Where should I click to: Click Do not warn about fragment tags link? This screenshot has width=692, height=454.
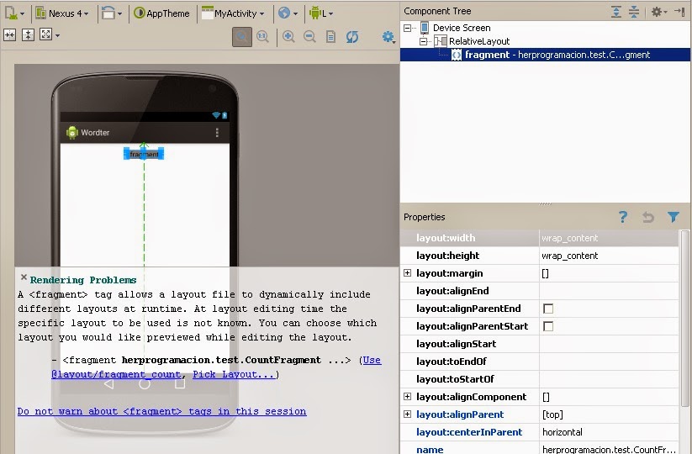(x=161, y=411)
